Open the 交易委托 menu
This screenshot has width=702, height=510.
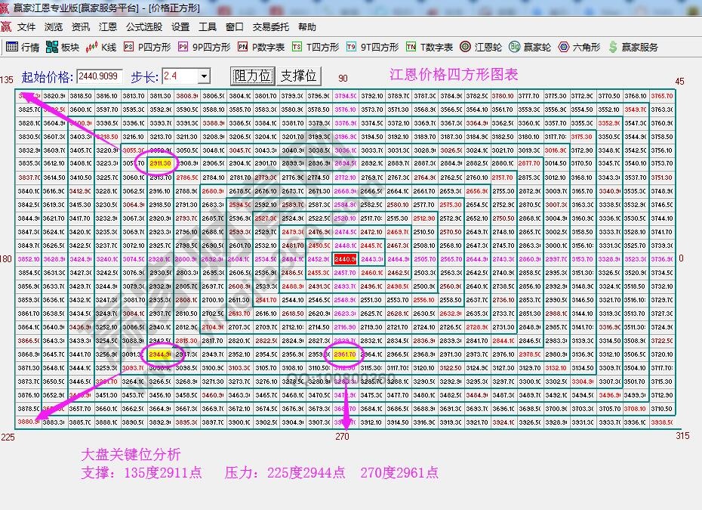(270, 26)
